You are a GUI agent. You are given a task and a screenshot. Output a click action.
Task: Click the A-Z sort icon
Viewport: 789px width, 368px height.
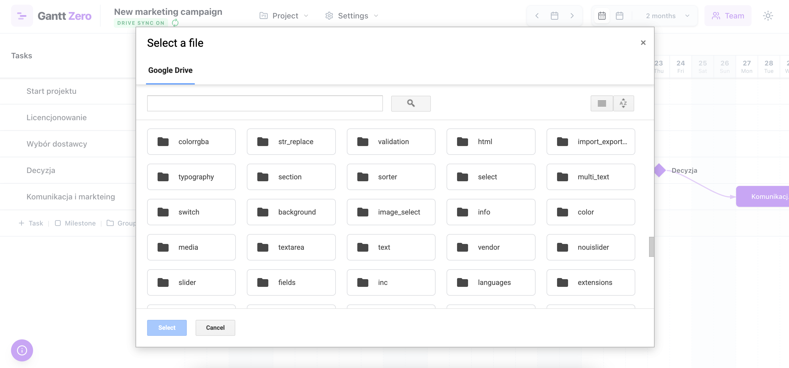pos(624,103)
